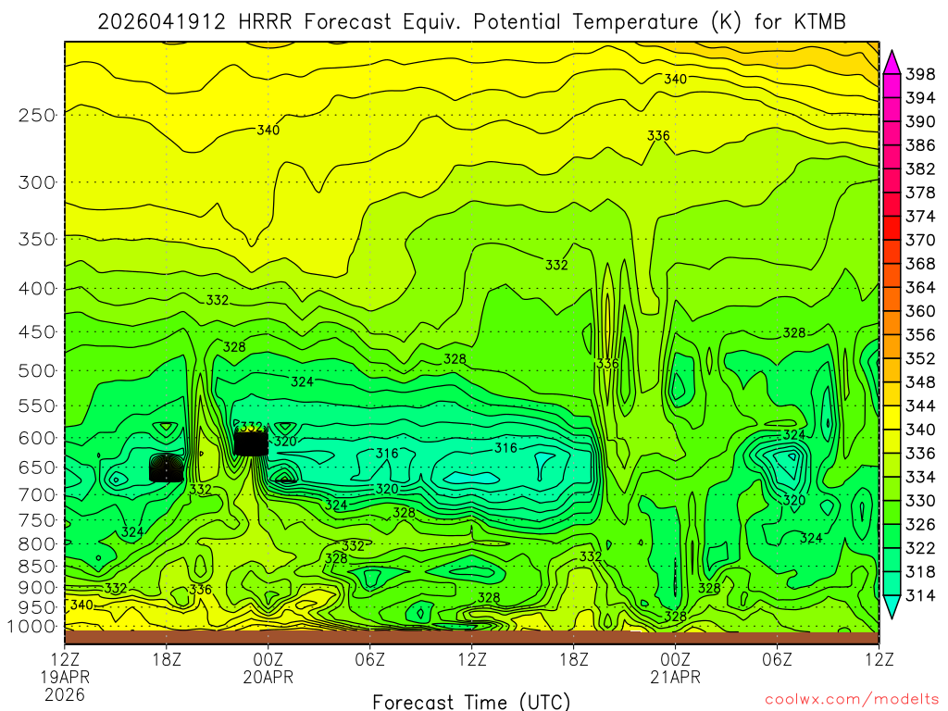The image size is (948, 711).
Task: Click the 352 color scale value
Action: click(920, 358)
